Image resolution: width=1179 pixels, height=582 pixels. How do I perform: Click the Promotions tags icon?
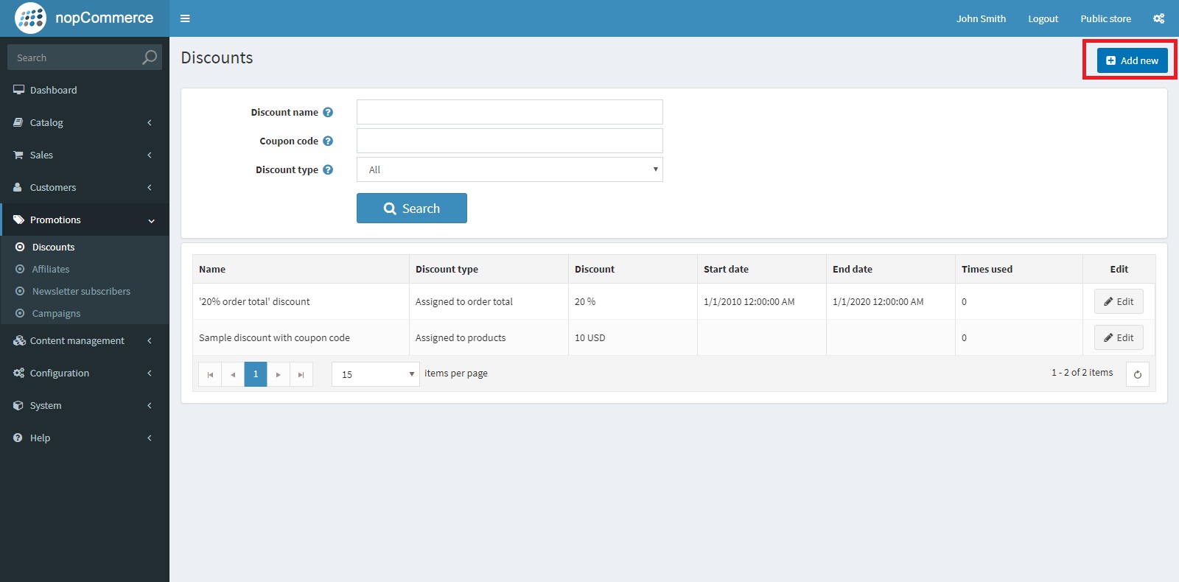point(18,220)
